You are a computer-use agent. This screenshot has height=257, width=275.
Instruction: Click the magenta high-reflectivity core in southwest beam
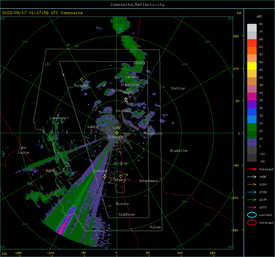(67, 221)
